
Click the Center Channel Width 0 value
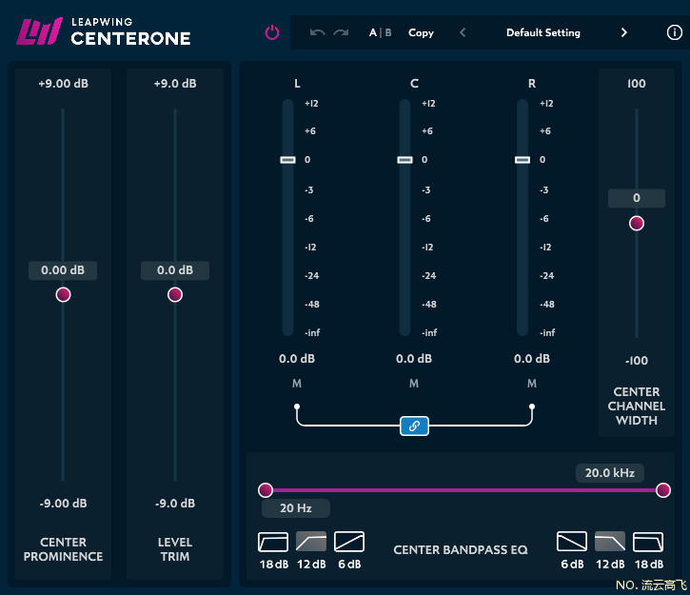pyautogui.click(x=637, y=198)
